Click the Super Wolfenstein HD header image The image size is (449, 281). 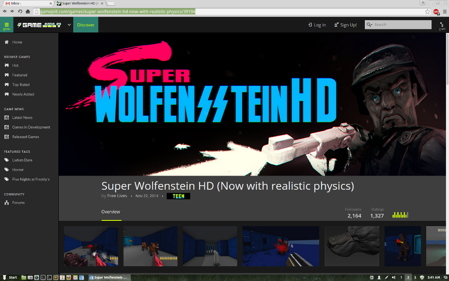[x=252, y=104]
